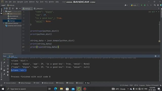Pin the Run tab
162x91 pixels.
pos(4,74)
